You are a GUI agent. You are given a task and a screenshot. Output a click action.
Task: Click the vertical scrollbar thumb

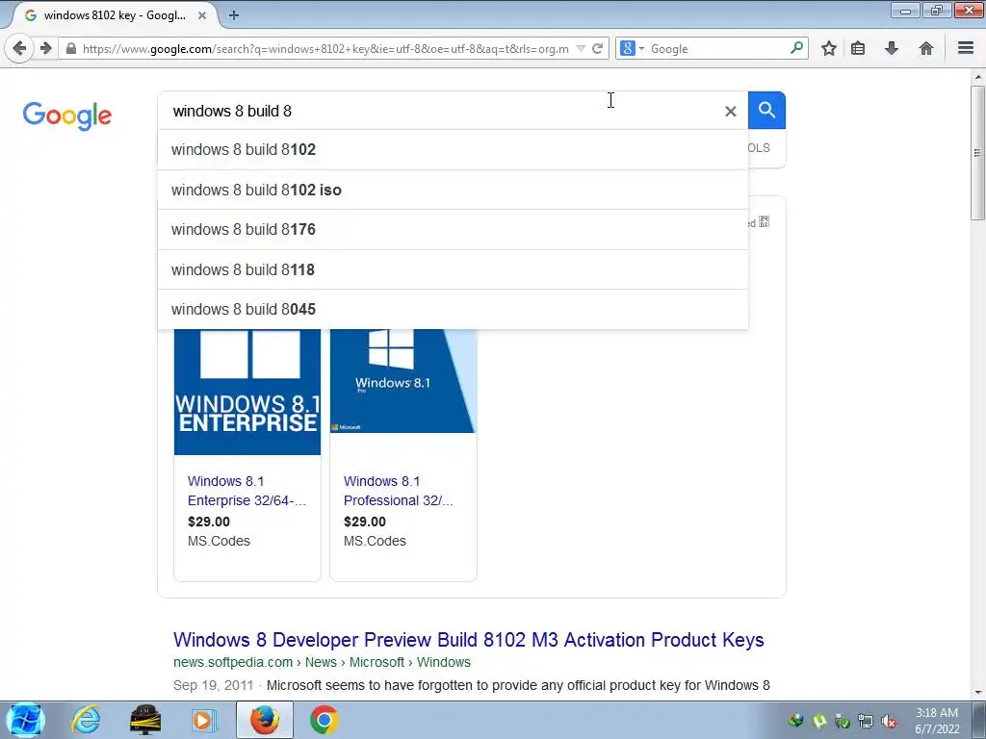click(977, 153)
